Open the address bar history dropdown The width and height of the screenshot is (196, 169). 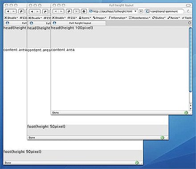(135, 11)
